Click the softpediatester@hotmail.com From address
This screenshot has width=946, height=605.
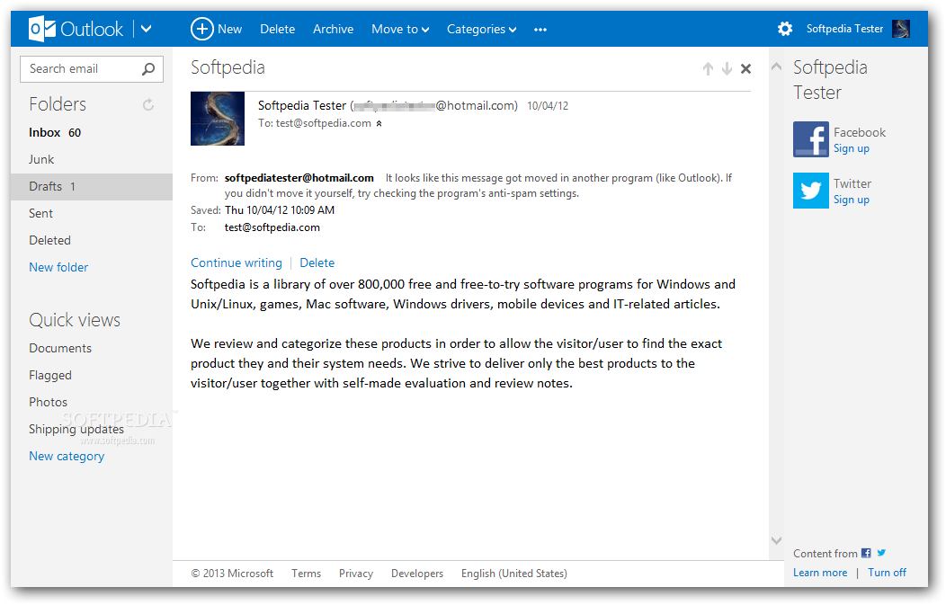coord(299,178)
